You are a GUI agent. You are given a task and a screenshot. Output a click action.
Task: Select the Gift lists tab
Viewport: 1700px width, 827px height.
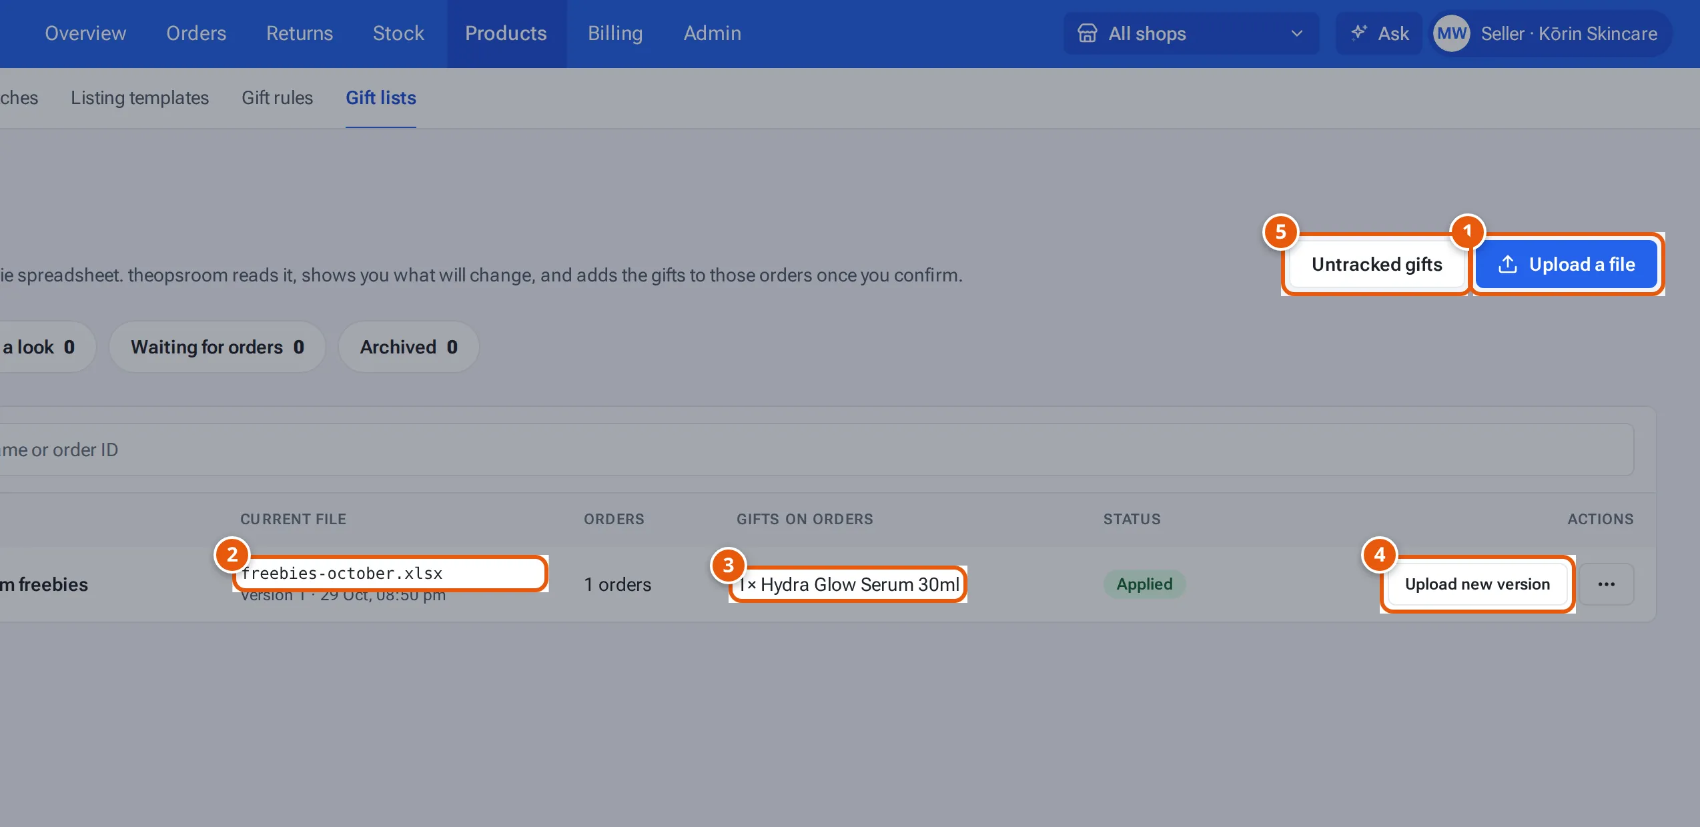[381, 97]
